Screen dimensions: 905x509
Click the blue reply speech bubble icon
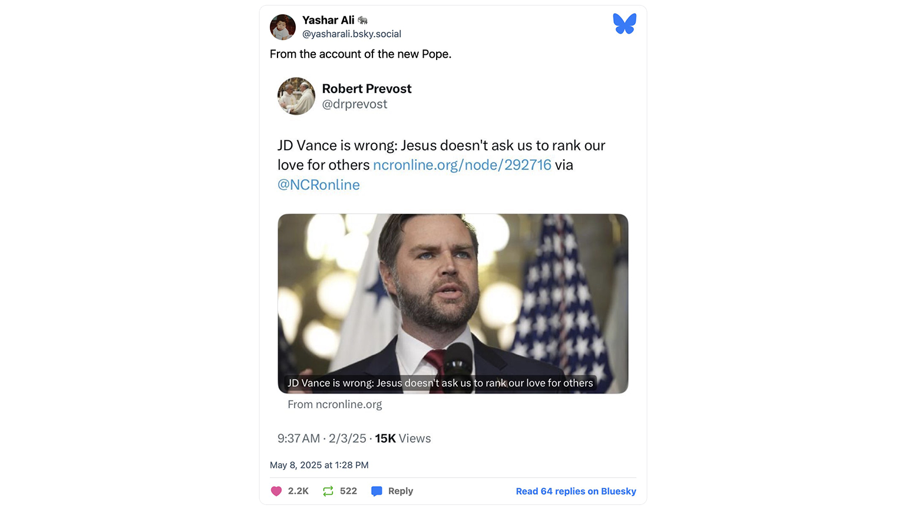click(376, 491)
